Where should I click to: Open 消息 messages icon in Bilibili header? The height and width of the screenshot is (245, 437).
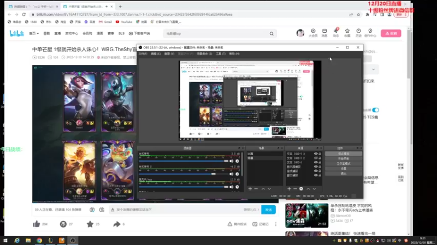pos(324,33)
